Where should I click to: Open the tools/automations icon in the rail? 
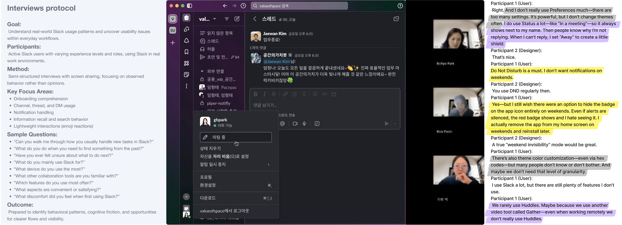[x=186, y=63]
